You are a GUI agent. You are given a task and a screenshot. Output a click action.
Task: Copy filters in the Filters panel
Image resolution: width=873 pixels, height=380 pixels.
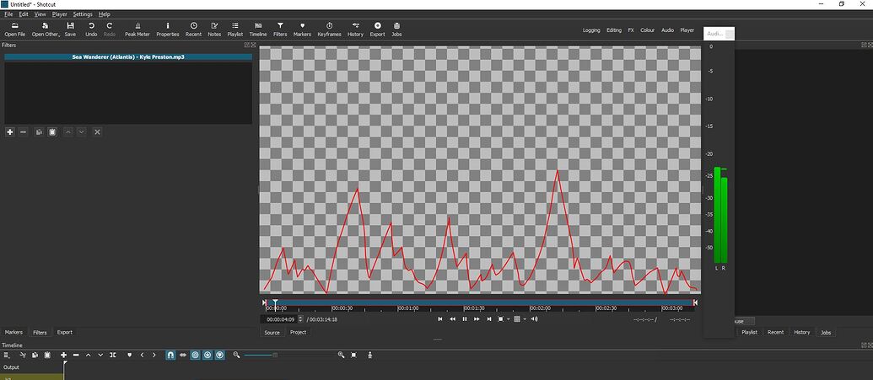39,131
